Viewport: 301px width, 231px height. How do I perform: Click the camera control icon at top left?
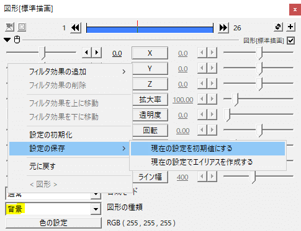9,27
